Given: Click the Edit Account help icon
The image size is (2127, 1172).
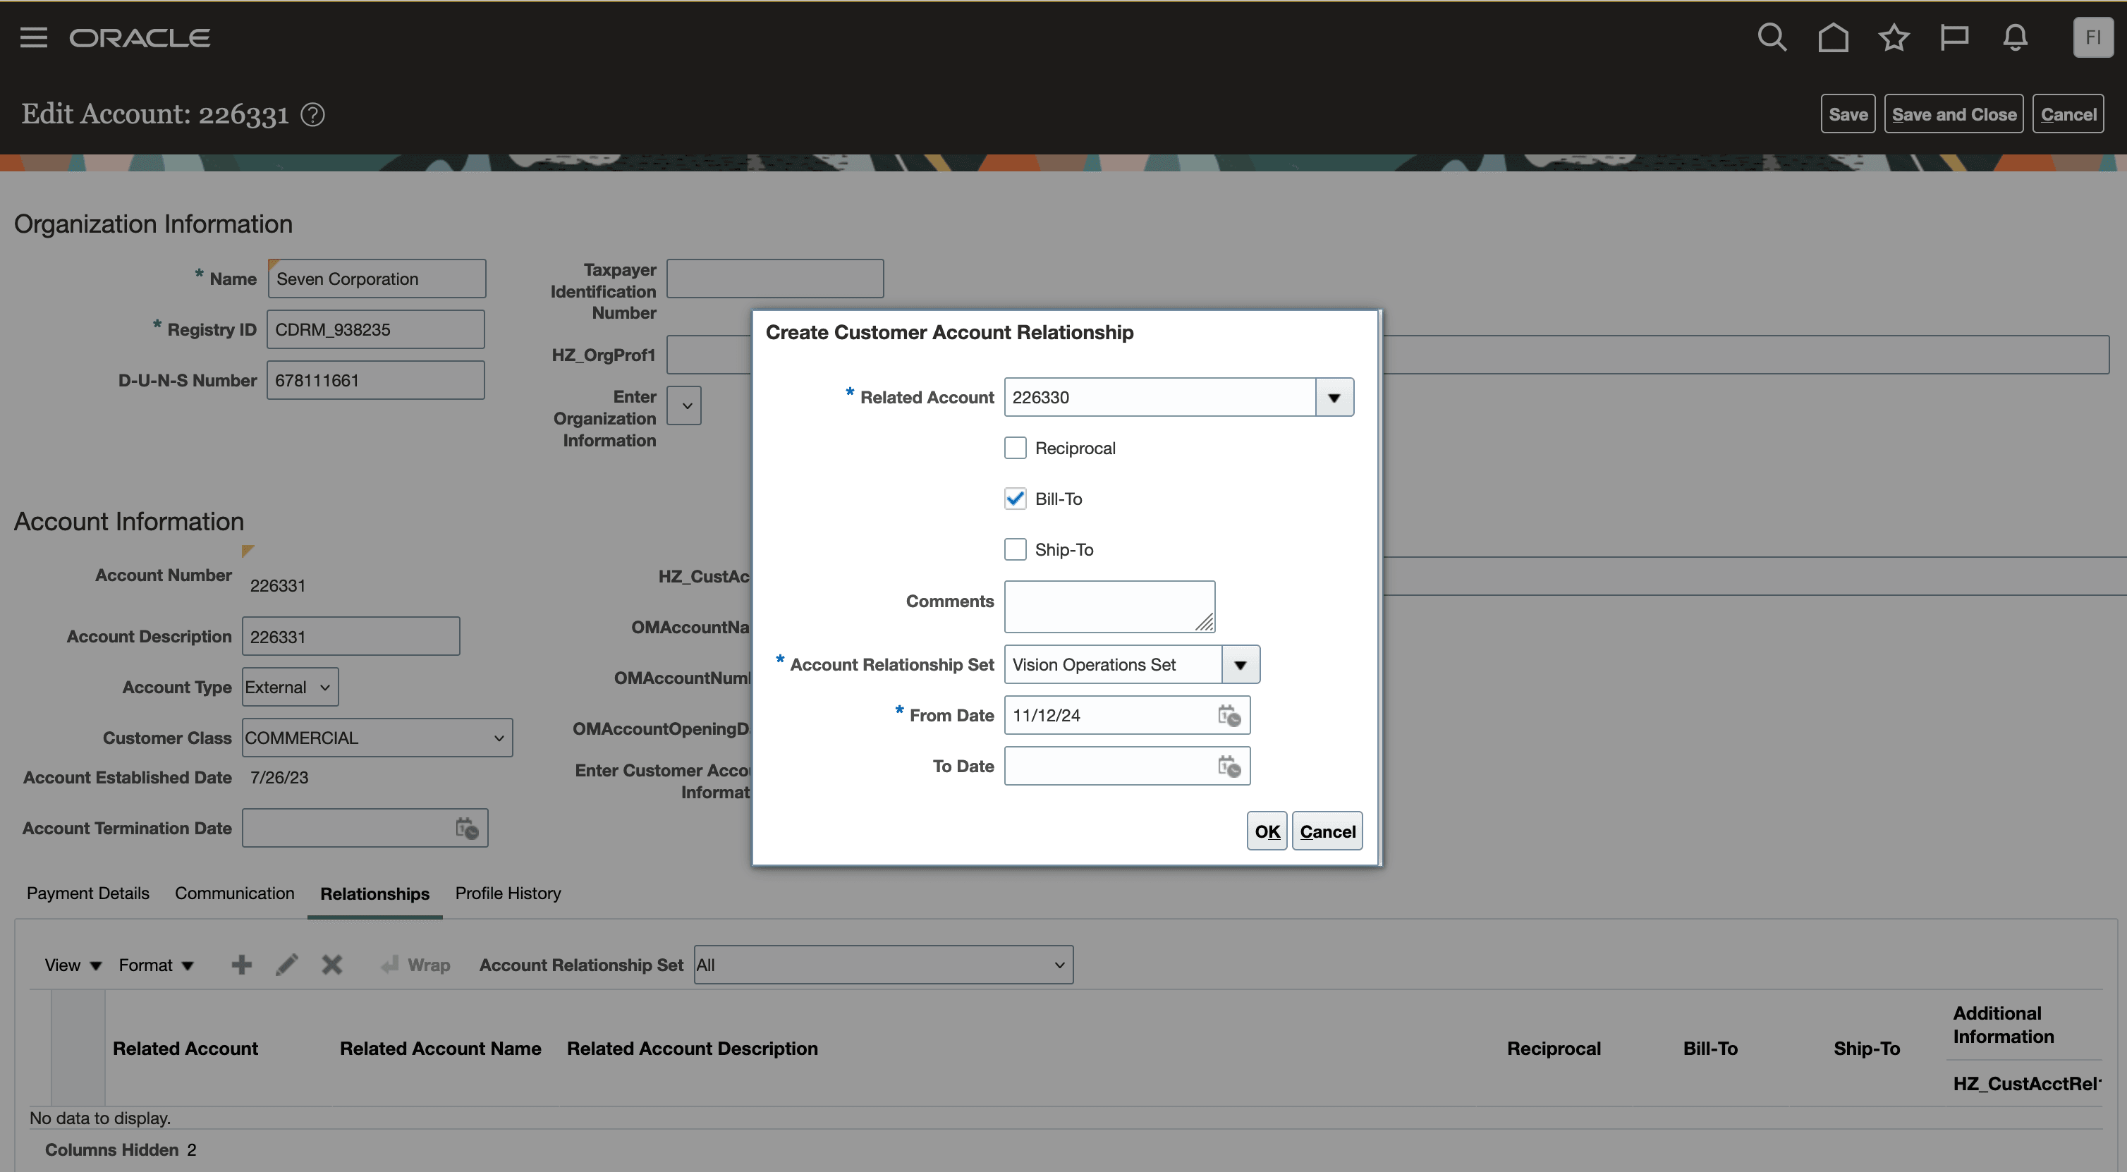Looking at the screenshot, I should point(313,115).
